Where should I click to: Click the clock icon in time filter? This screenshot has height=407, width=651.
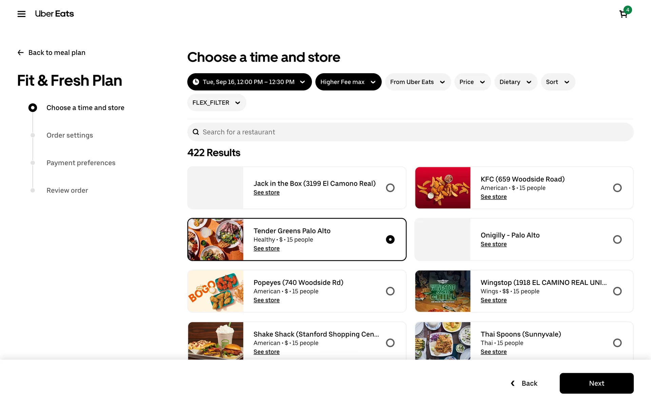click(x=196, y=82)
